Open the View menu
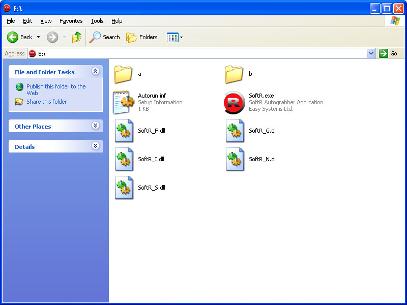 click(x=46, y=21)
